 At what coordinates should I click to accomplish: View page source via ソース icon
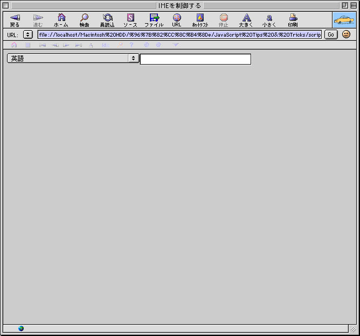coord(130,17)
